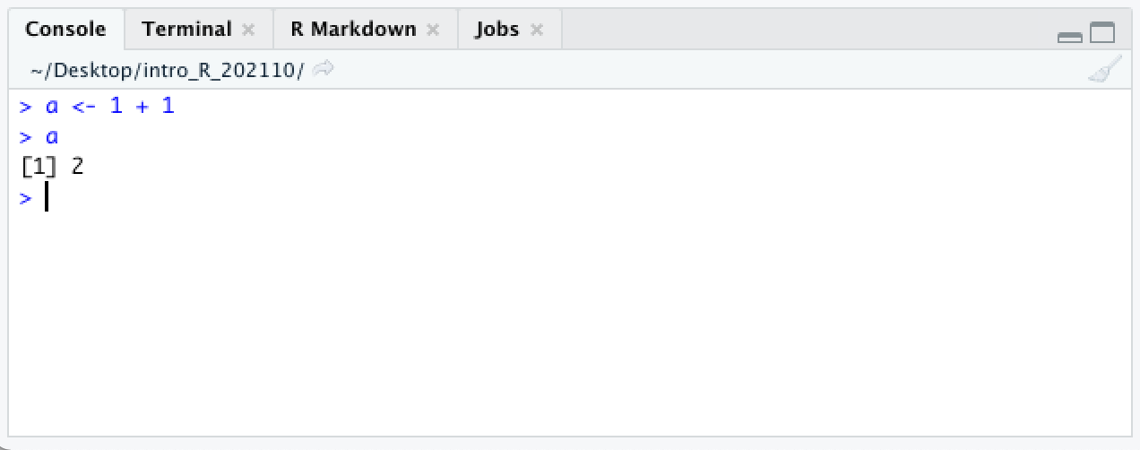Close the R Markdown tab
This screenshot has width=1140, height=450.
[x=433, y=30]
